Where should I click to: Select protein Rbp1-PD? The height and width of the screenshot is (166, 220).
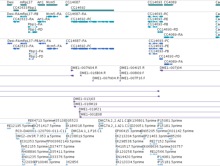tap(32, 59)
